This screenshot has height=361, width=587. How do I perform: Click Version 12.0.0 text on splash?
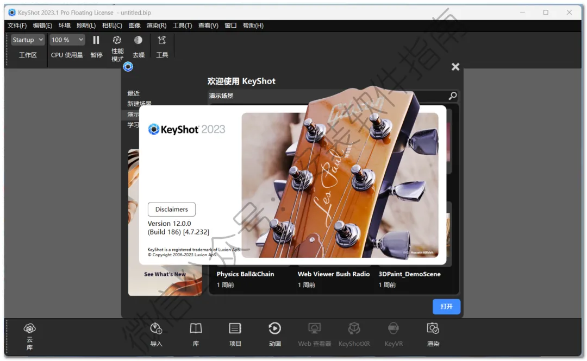coord(169,223)
